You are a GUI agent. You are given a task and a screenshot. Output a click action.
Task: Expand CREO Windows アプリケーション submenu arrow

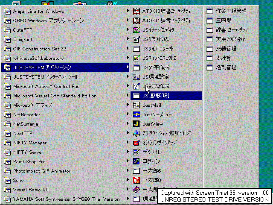point(128,20)
